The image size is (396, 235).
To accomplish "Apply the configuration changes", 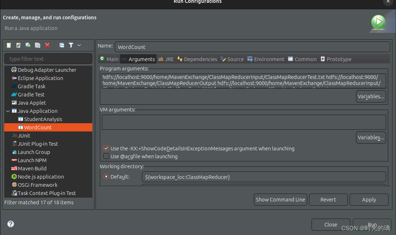I will pos(369,200).
